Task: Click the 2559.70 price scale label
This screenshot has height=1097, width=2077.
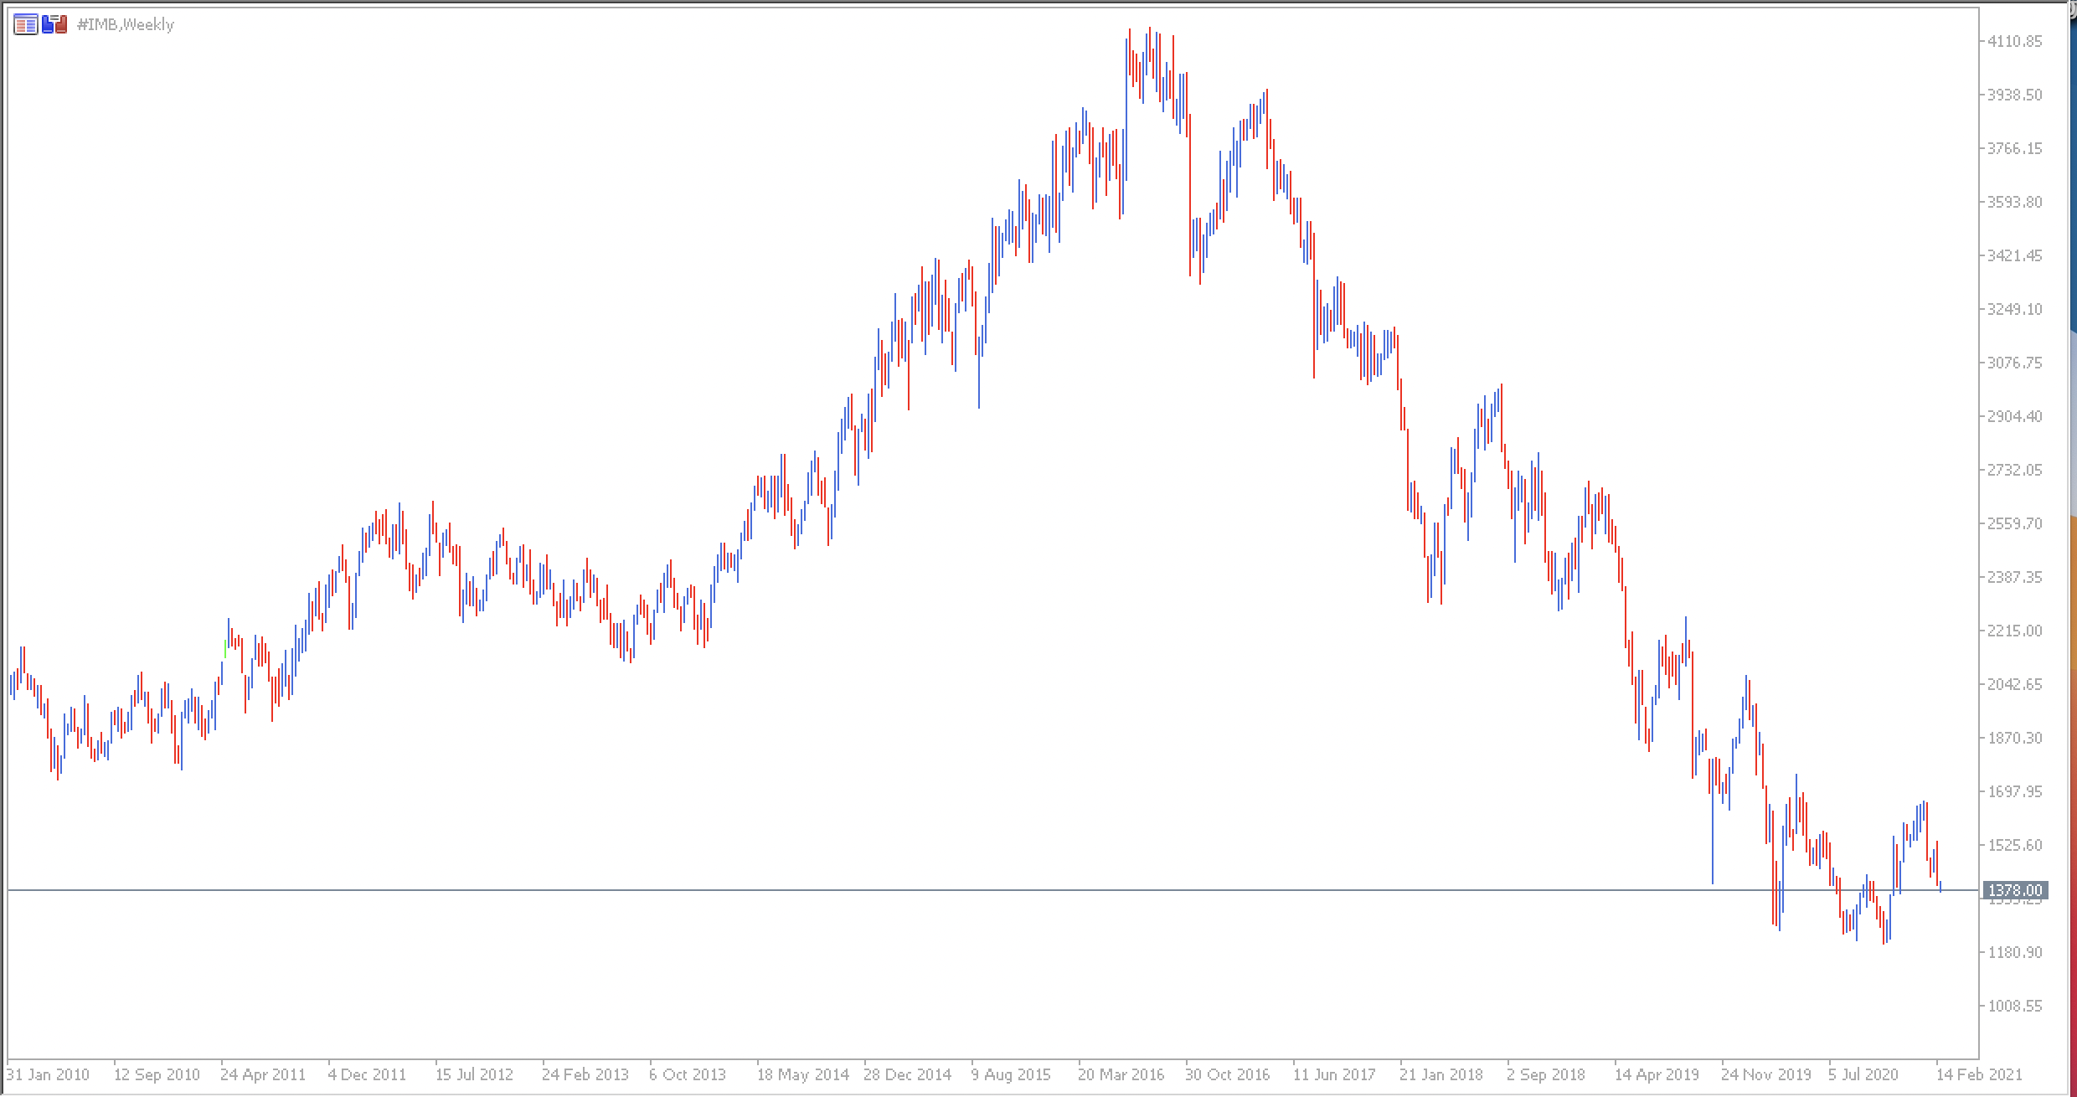Action: point(2013,523)
